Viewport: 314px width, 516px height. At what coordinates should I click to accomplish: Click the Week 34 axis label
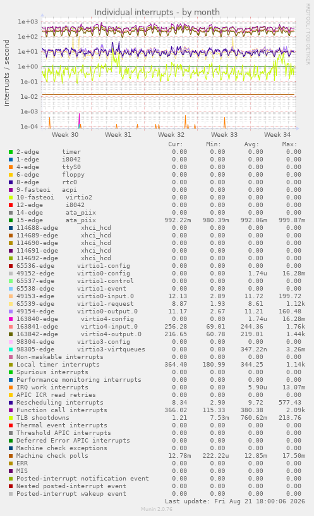tap(277, 135)
